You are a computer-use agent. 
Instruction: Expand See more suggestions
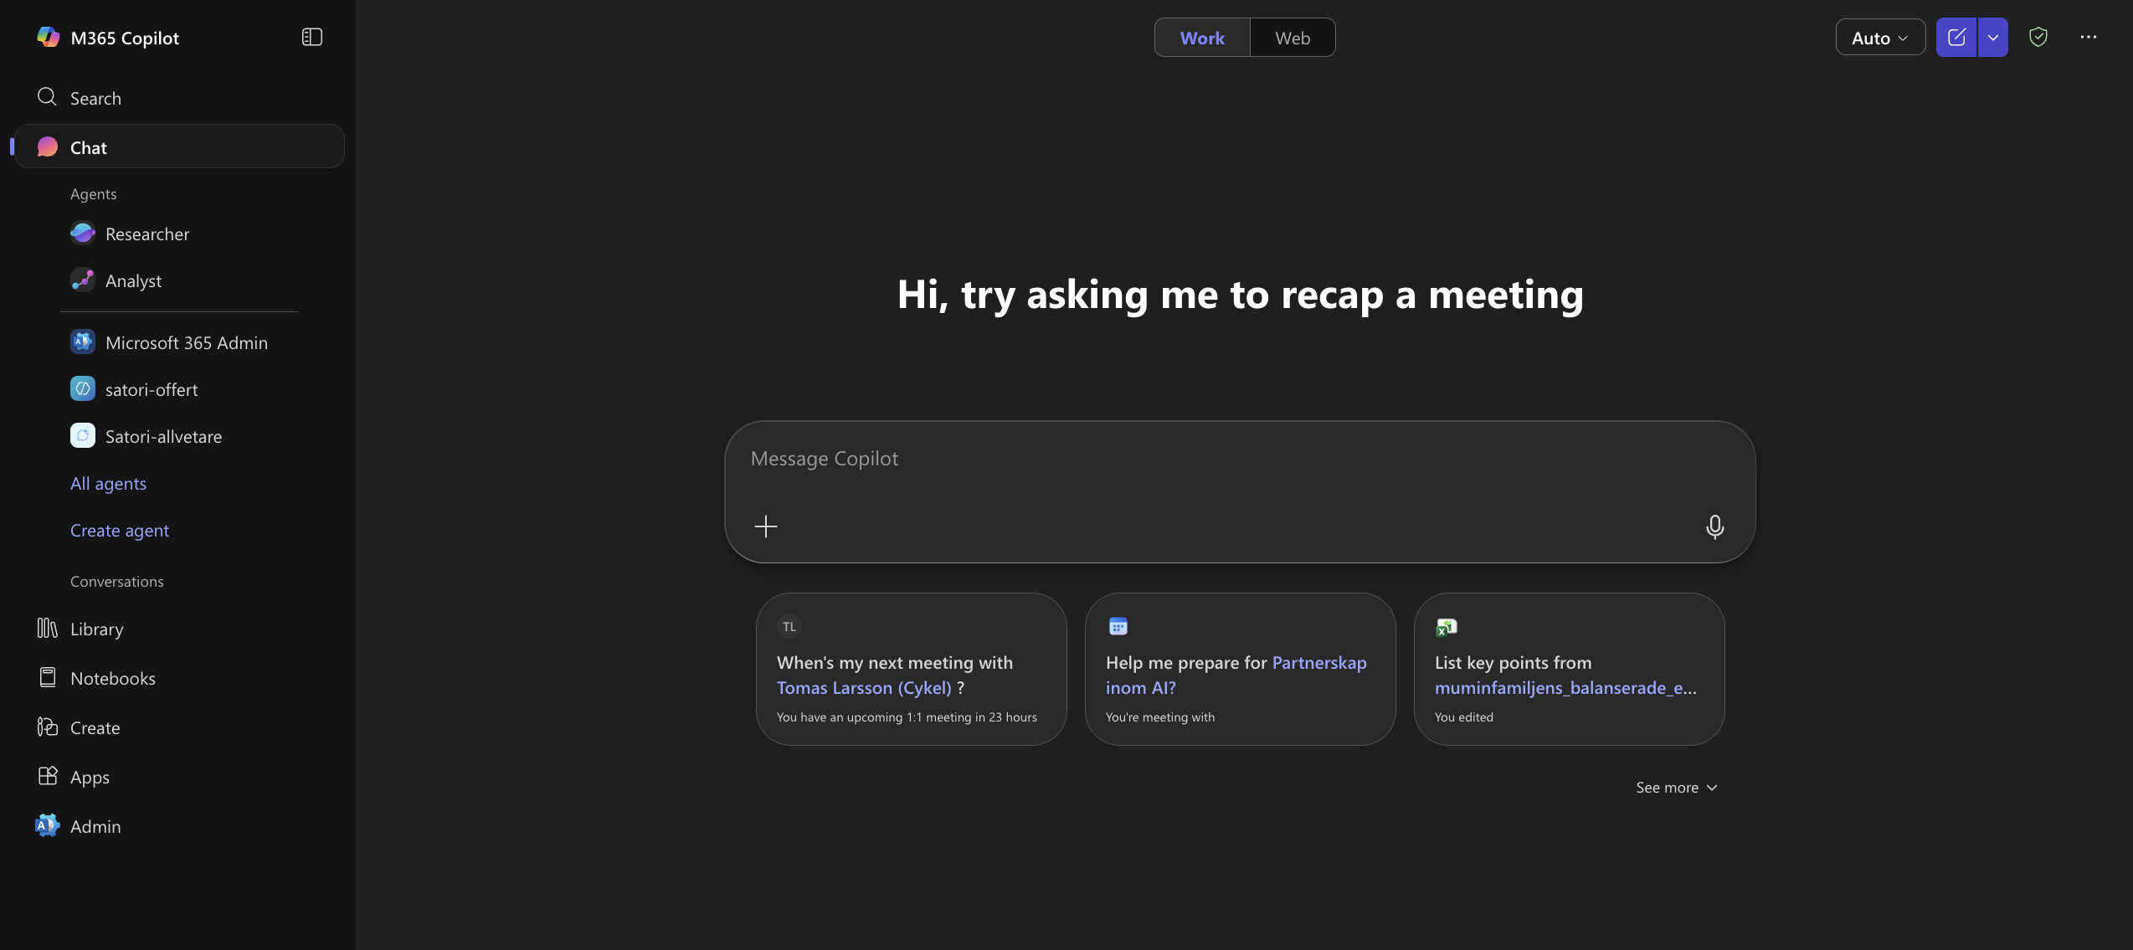point(1677,788)
